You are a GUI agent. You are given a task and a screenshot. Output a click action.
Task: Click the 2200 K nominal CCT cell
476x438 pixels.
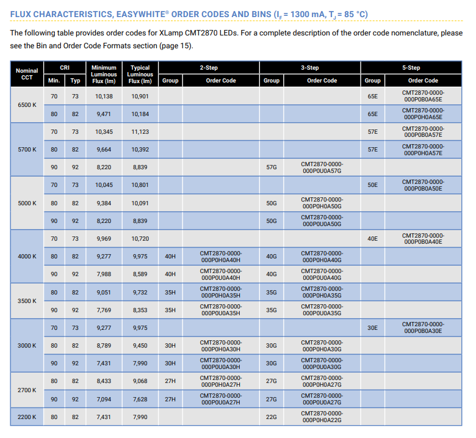coord(27,417)
